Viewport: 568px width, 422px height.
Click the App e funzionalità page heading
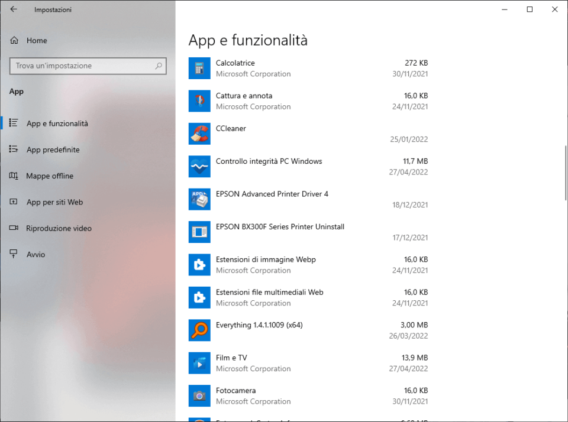pyautogui.click(x=248, y=40)
